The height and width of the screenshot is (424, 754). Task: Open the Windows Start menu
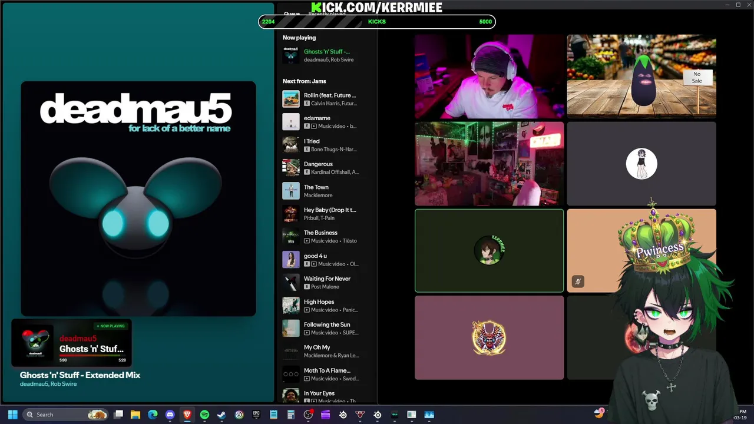coord(12,415)
